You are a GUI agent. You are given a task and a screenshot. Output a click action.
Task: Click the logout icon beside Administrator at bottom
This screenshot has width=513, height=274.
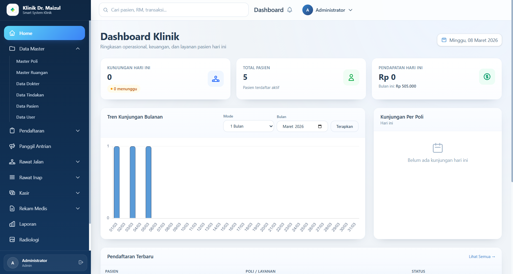[81, 263]
